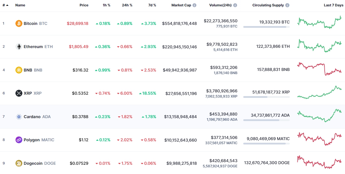This screenshot has height=174, width=345.
Task: Sort by the 24h % column header
Action: [127, 5]
